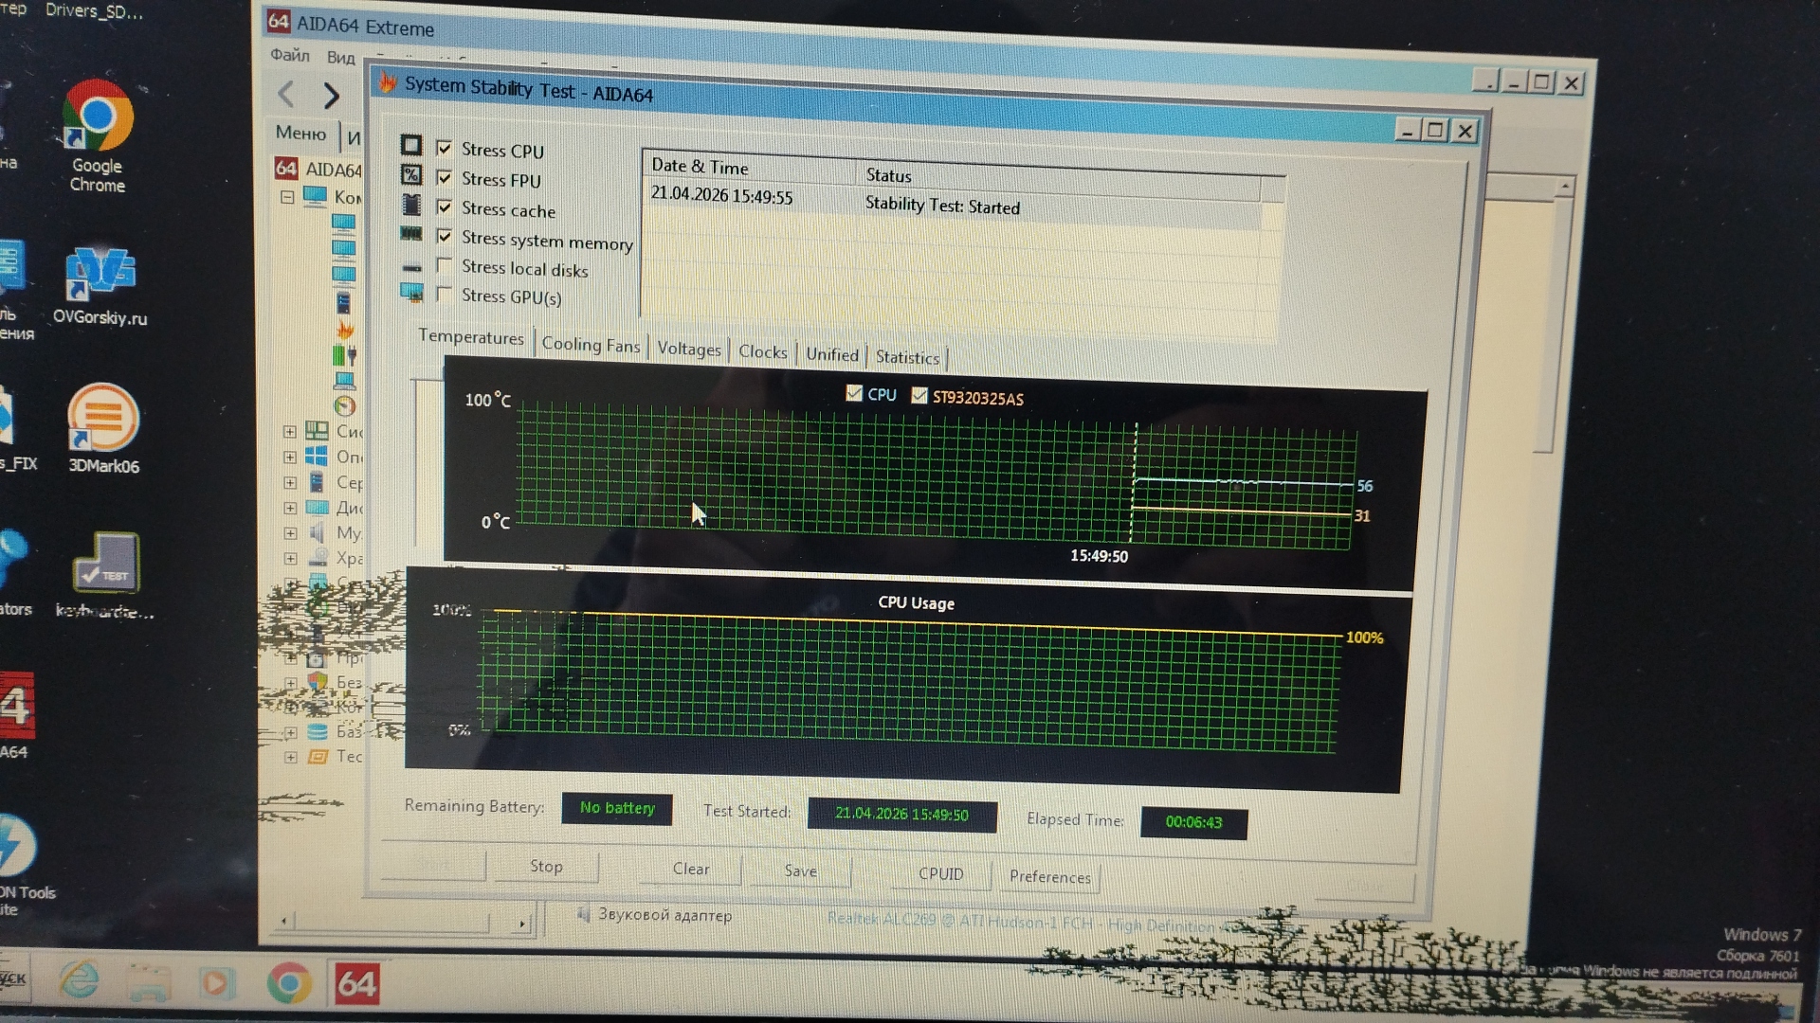Click the Preferences button

tap(1049, 876)
